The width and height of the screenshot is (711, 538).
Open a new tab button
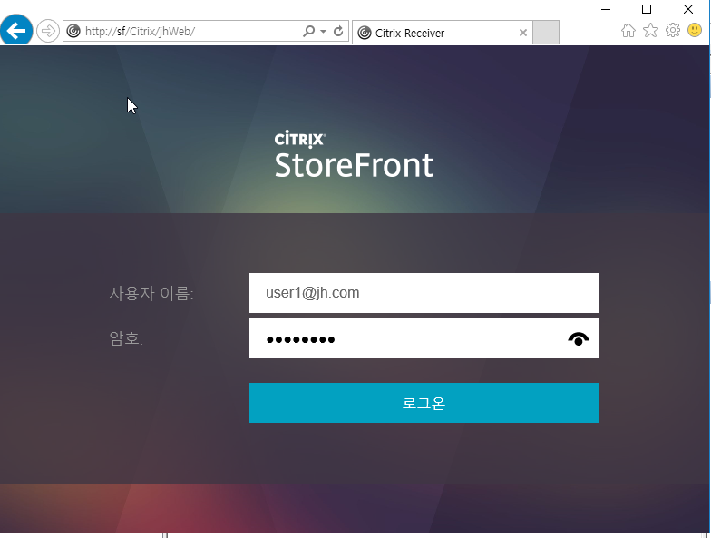546,33
